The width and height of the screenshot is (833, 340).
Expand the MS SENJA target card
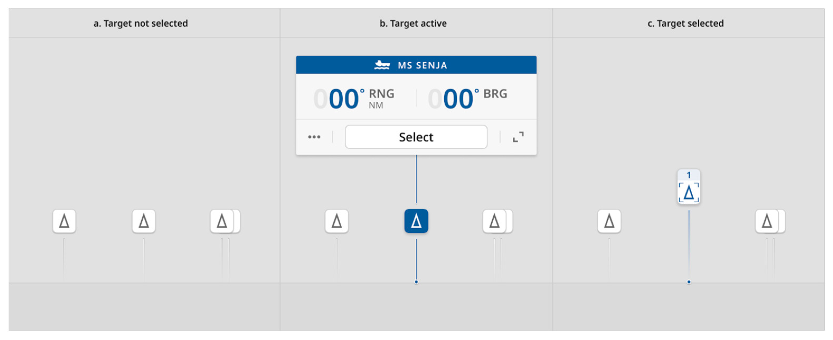pyautogui.click(x=518, y=137)
